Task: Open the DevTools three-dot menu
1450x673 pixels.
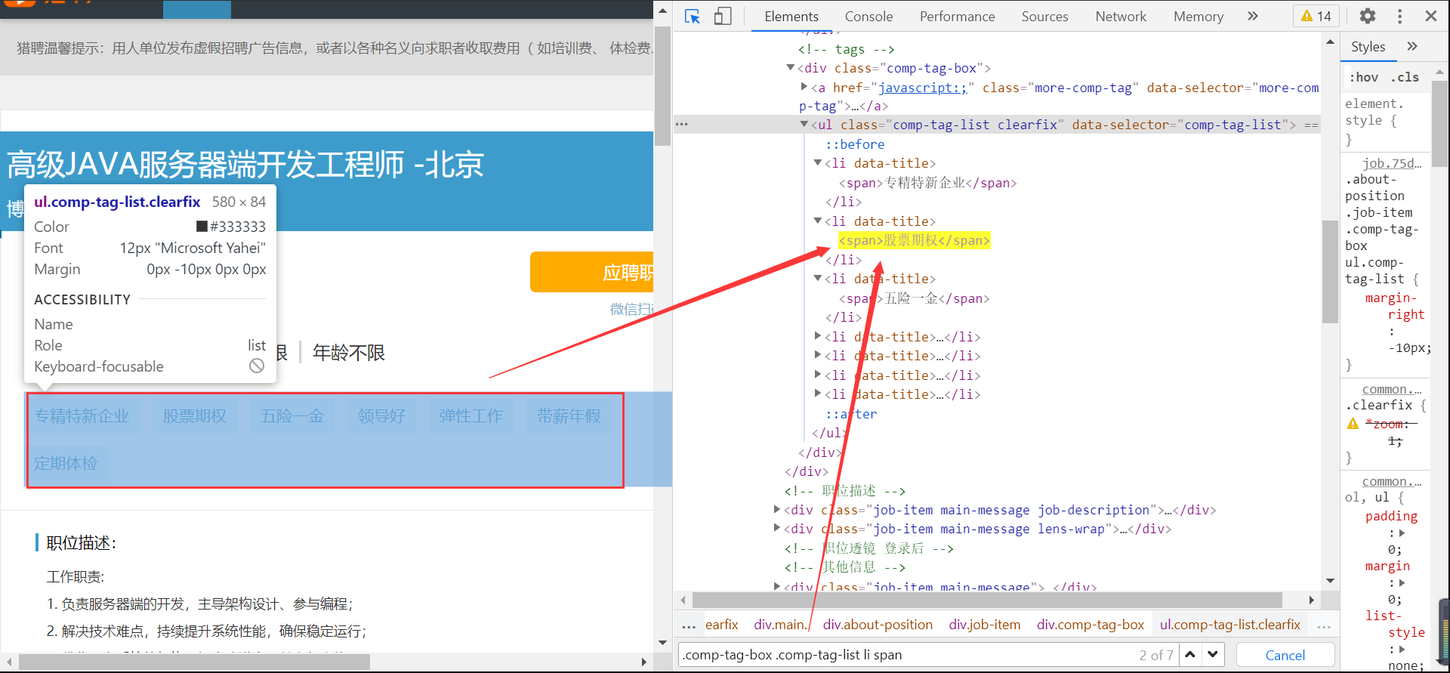Action: (x=1399, y=16)
